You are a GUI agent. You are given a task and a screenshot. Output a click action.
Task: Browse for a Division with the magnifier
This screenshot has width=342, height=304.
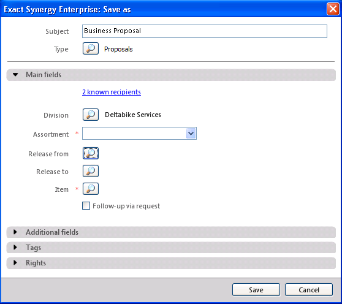tap(91, 115)
